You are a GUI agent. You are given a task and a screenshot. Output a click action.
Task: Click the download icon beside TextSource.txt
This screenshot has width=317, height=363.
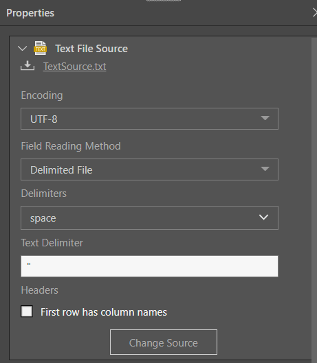pos(28,65)
